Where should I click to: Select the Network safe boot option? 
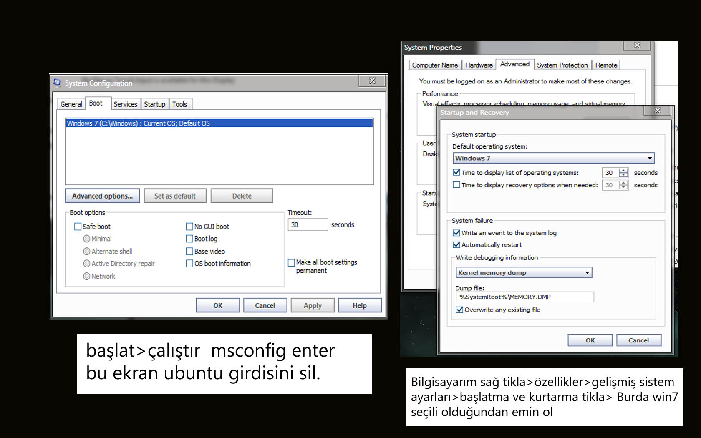click(87, 276)
